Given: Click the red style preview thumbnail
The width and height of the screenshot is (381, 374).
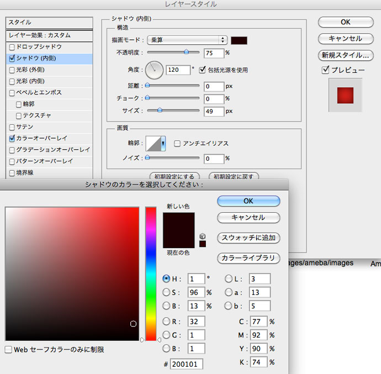Looking at the screenshot, I should coord(345,96).
